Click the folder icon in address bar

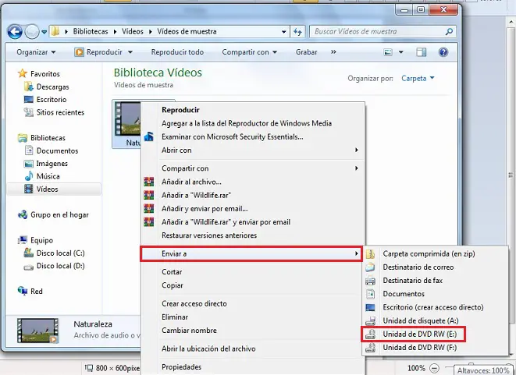pyautogui.click(x=55, y=31)
